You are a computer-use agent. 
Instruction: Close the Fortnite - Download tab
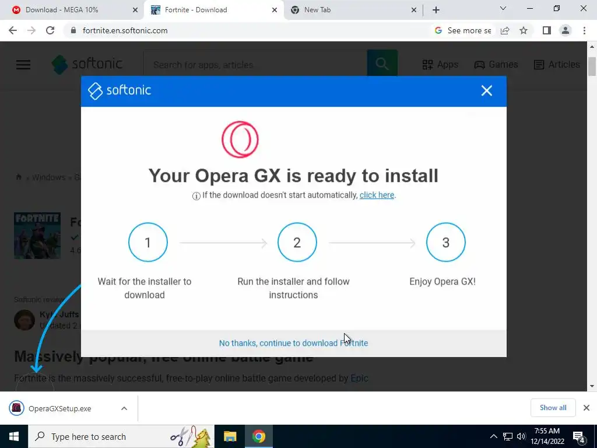[x=275, y=10]
